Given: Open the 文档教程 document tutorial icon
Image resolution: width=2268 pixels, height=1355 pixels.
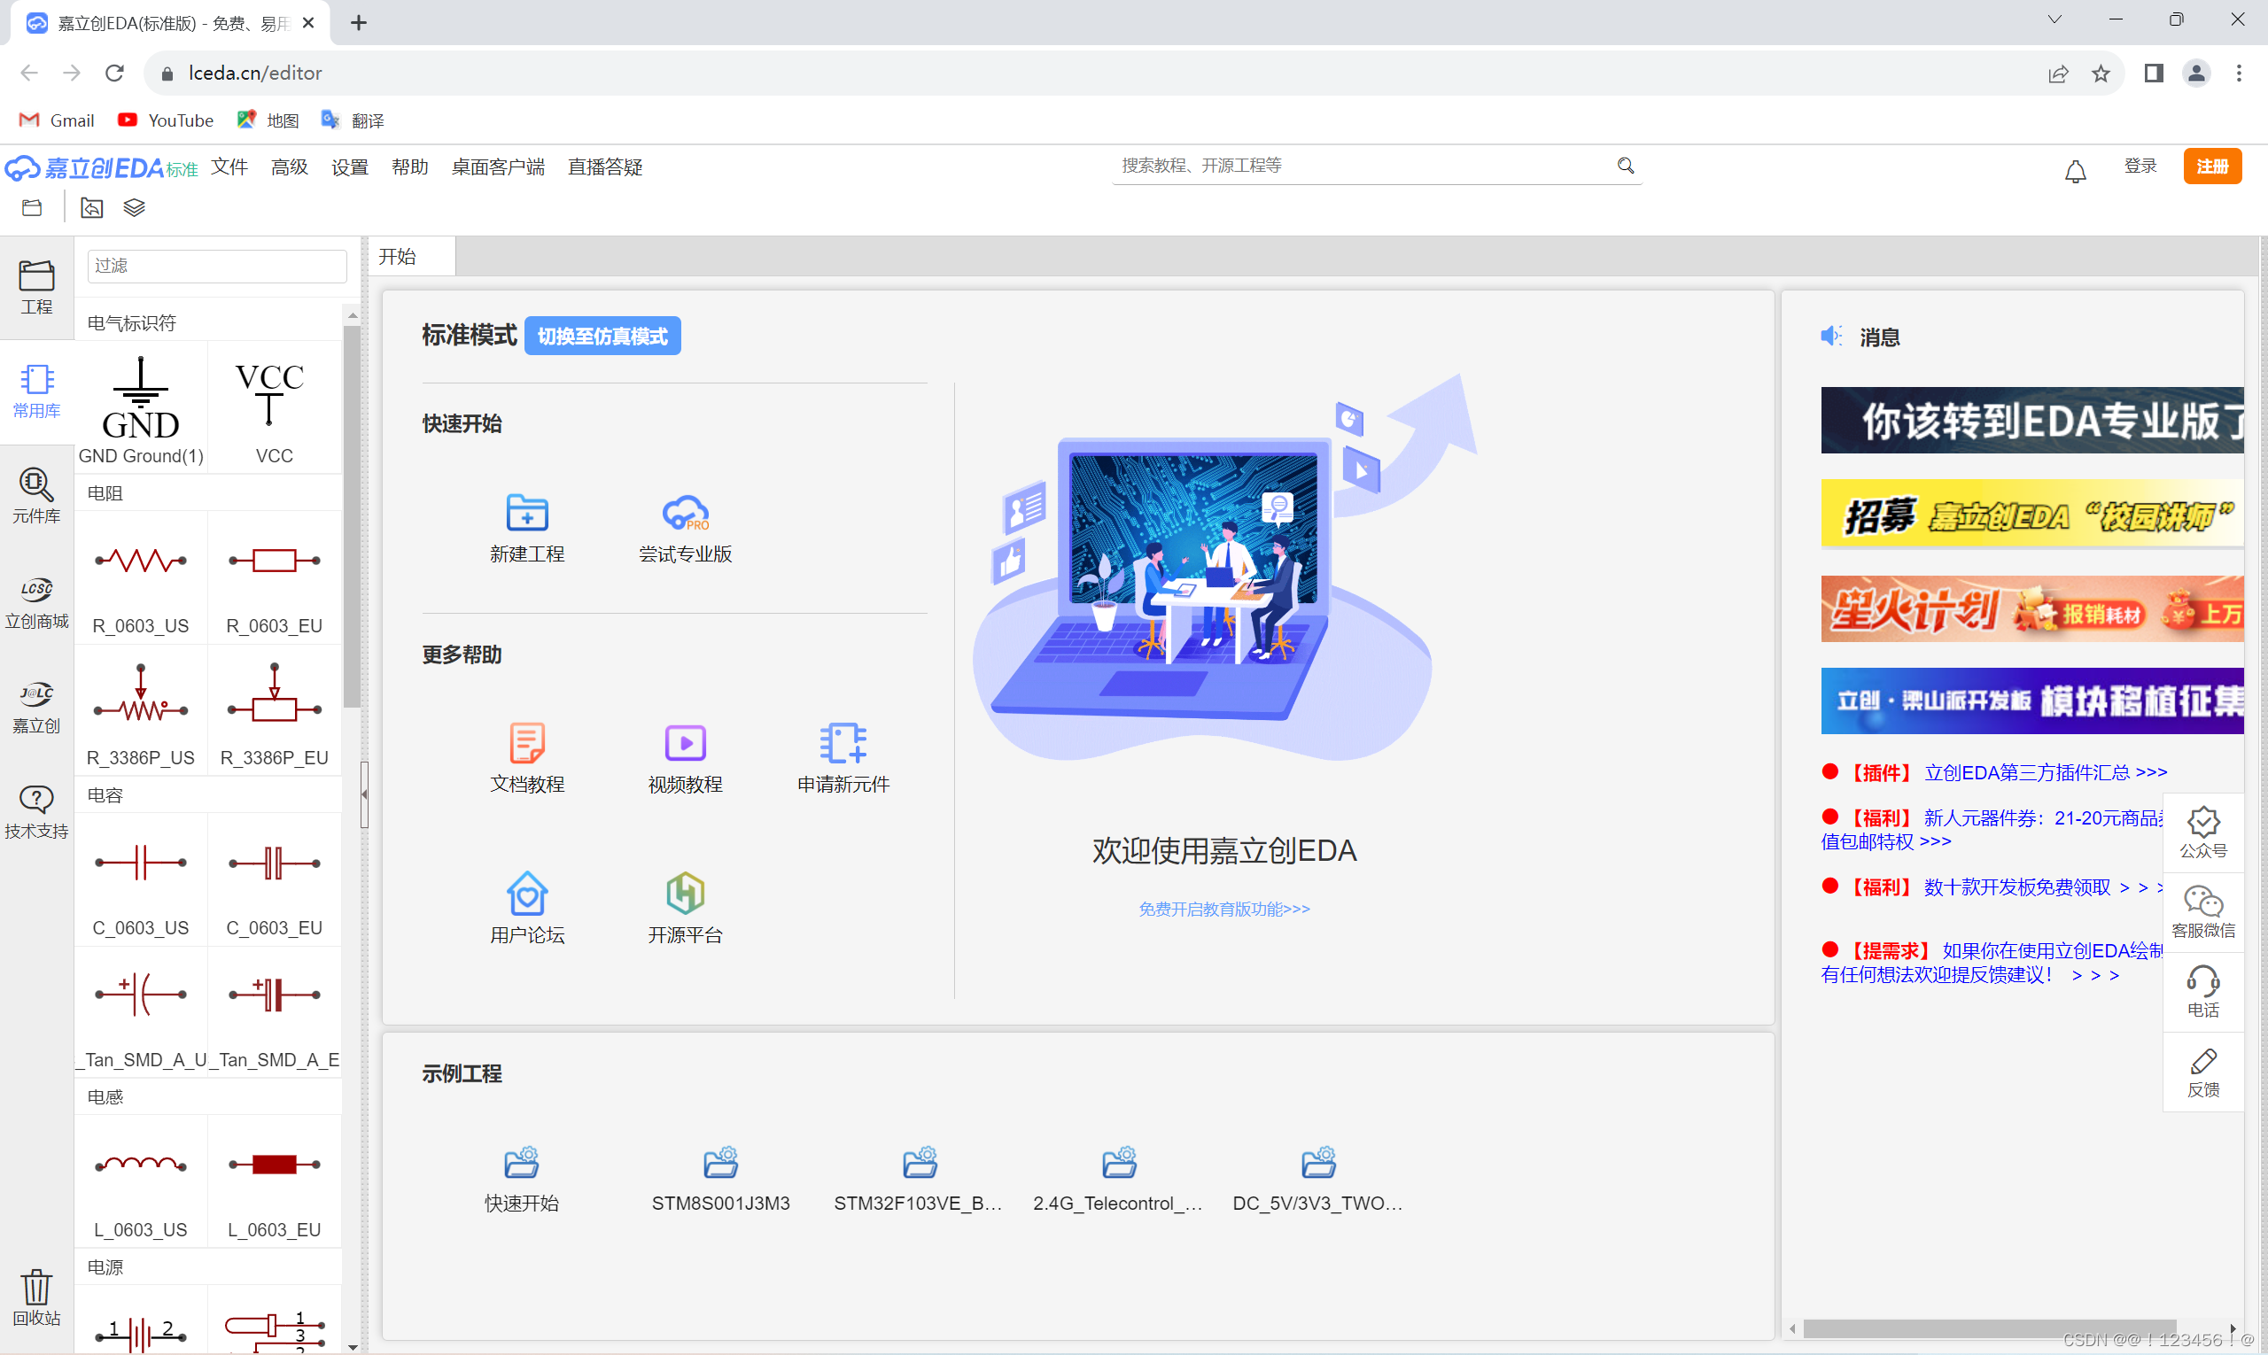Looking at the screenshot, I should (527, 742).
